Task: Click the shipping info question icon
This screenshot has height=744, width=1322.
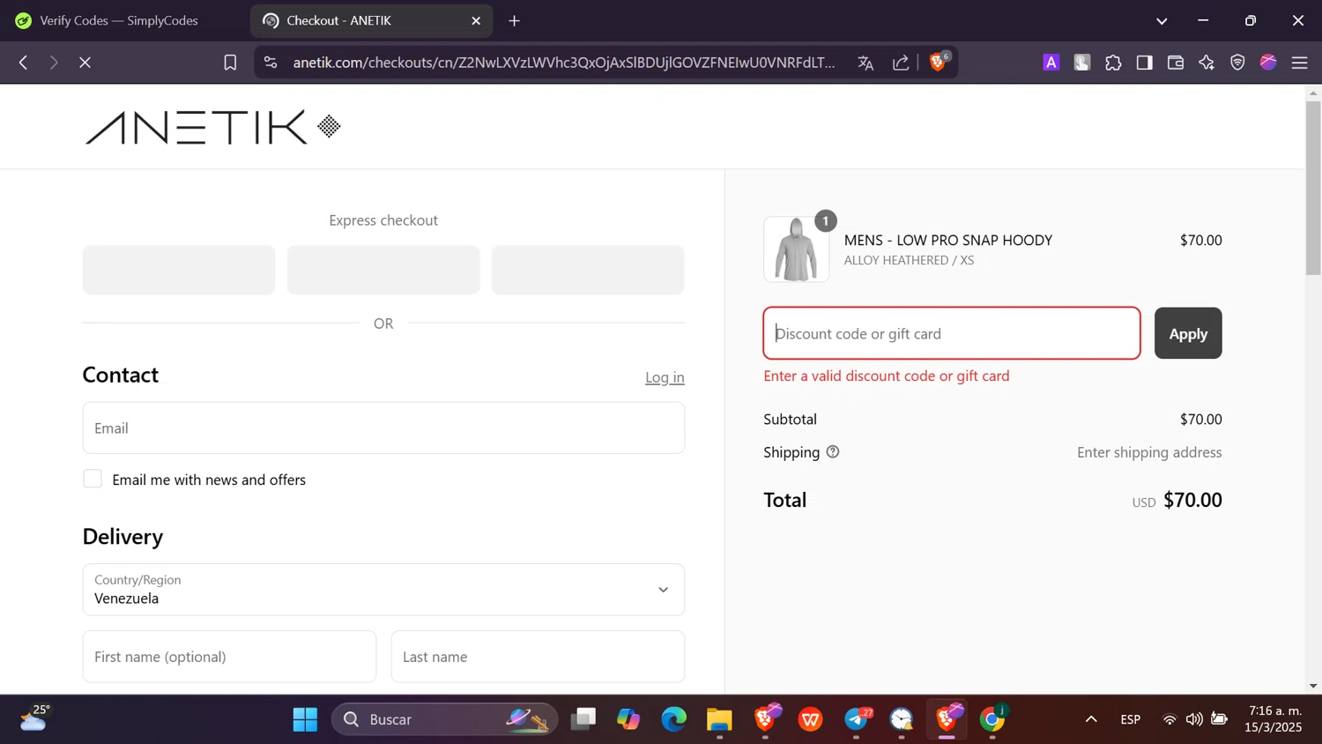Action: [833, 452]
